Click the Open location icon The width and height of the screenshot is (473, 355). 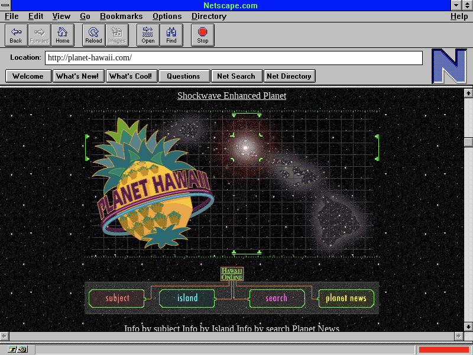click(x=148, y=35)
